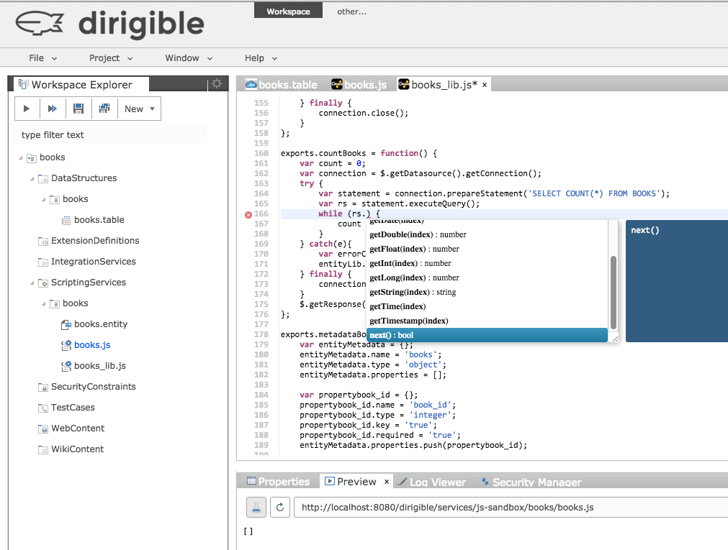Click the Save All toolbar icon

pos(104,109)
